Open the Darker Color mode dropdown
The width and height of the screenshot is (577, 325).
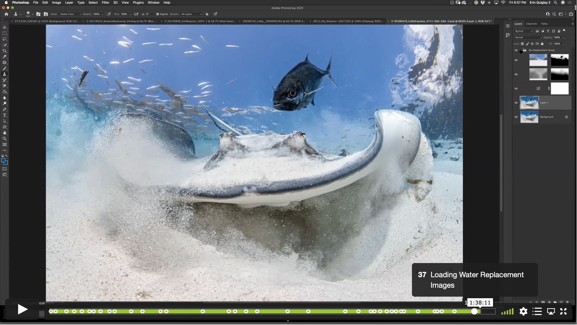click(x=70, y=14)
